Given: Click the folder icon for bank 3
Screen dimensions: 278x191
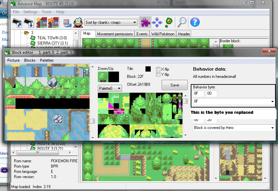Looking at the screenshot, I should coord(26,33).
